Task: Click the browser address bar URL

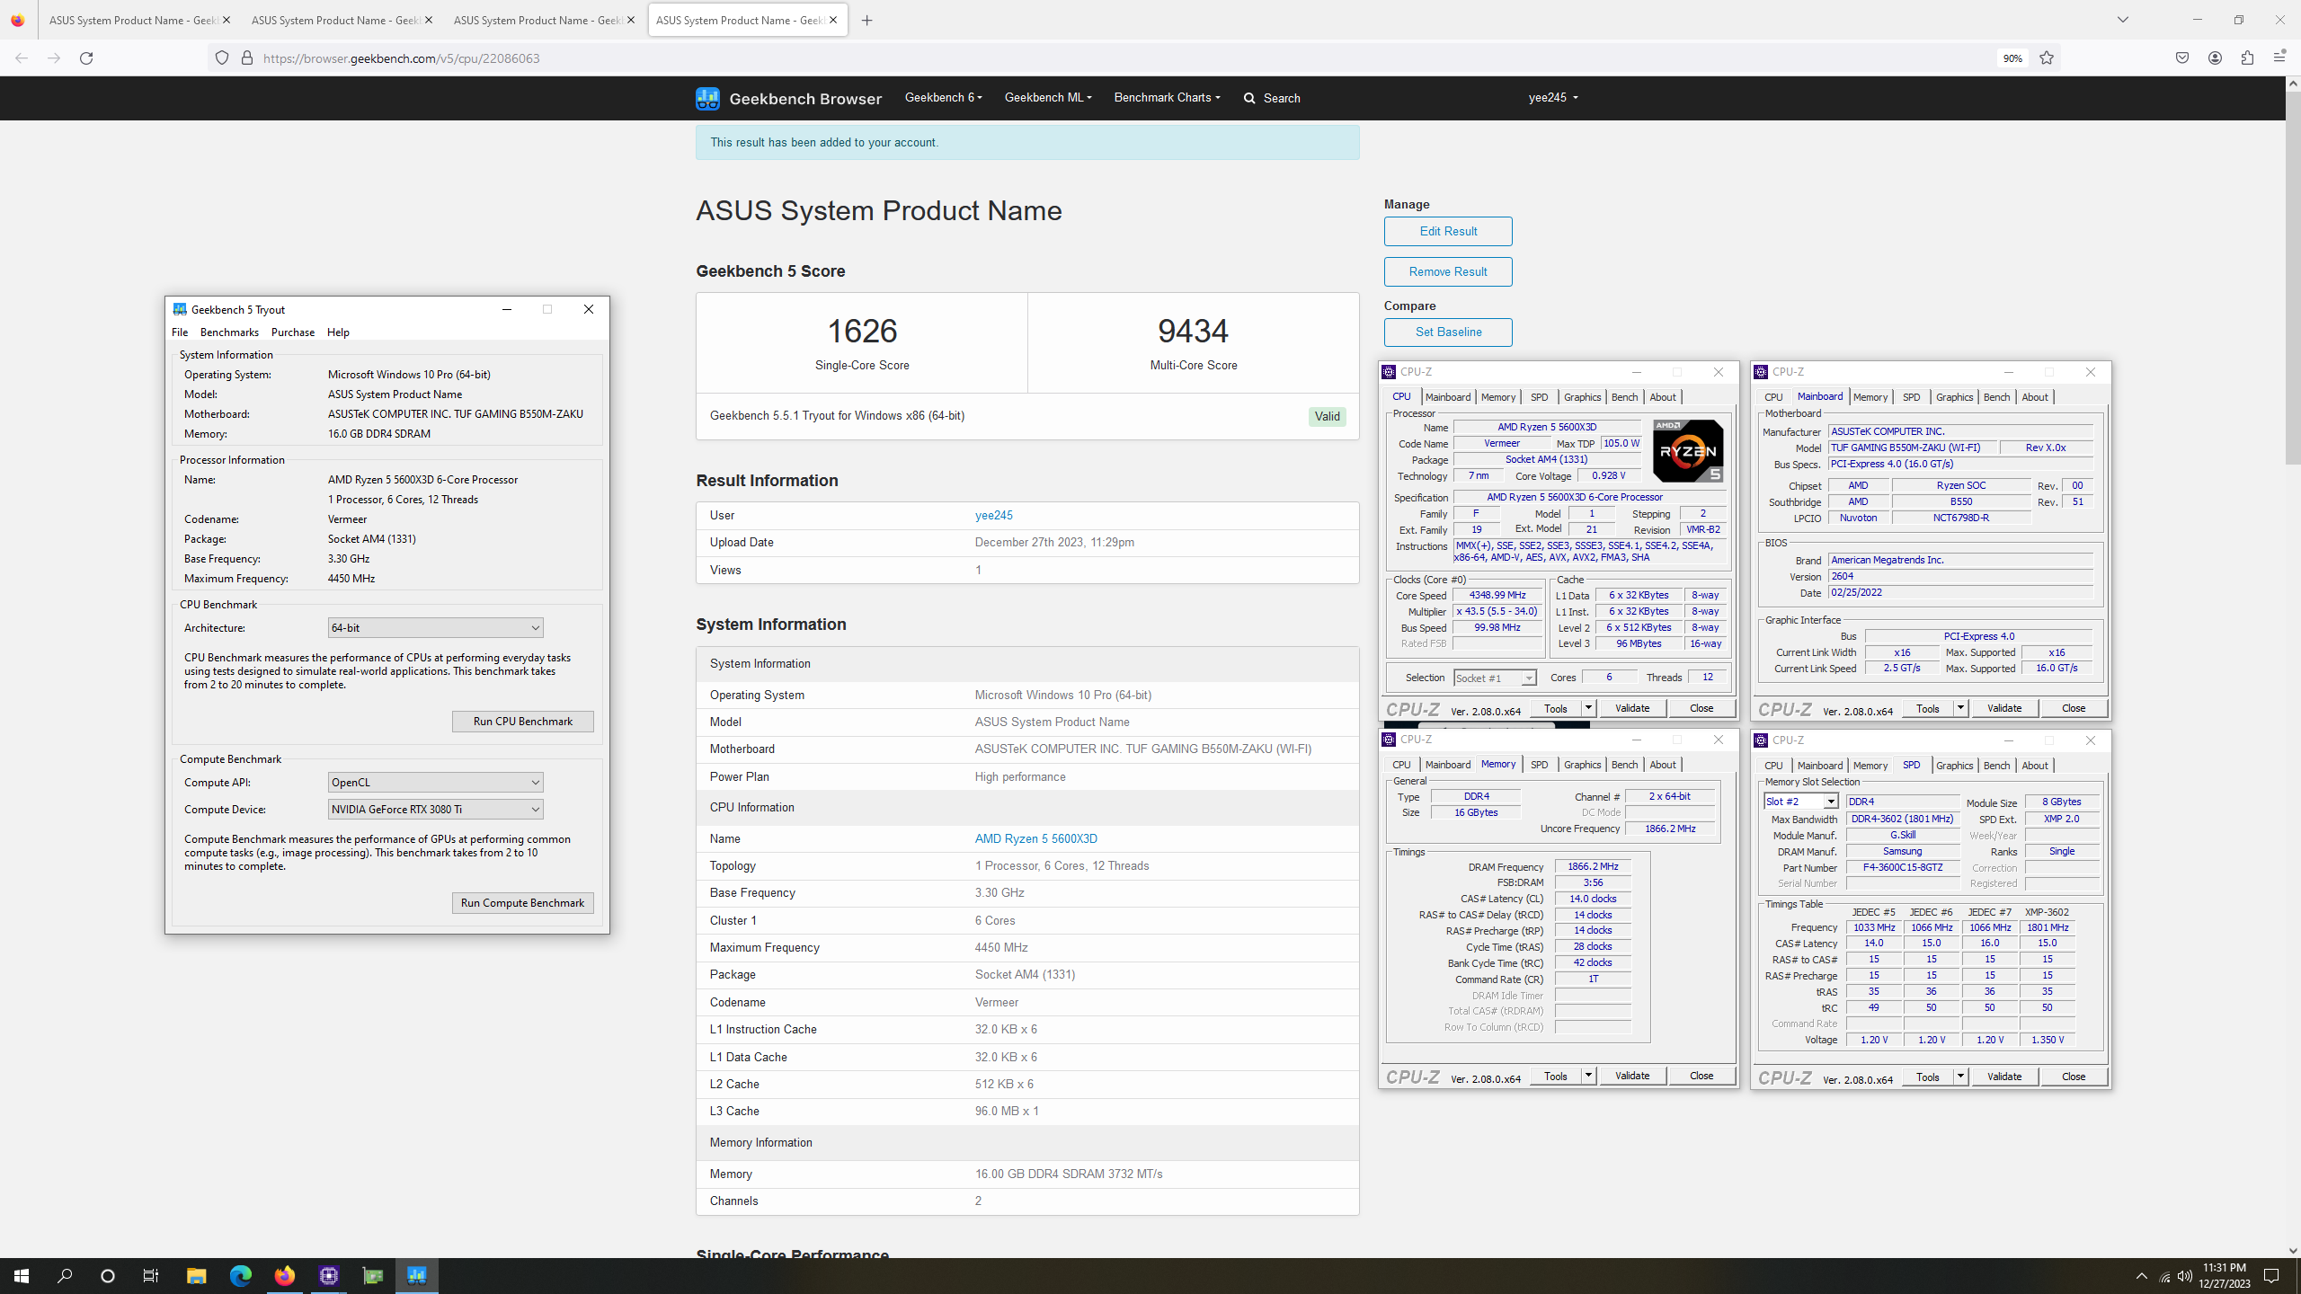Action: (402, 58)
